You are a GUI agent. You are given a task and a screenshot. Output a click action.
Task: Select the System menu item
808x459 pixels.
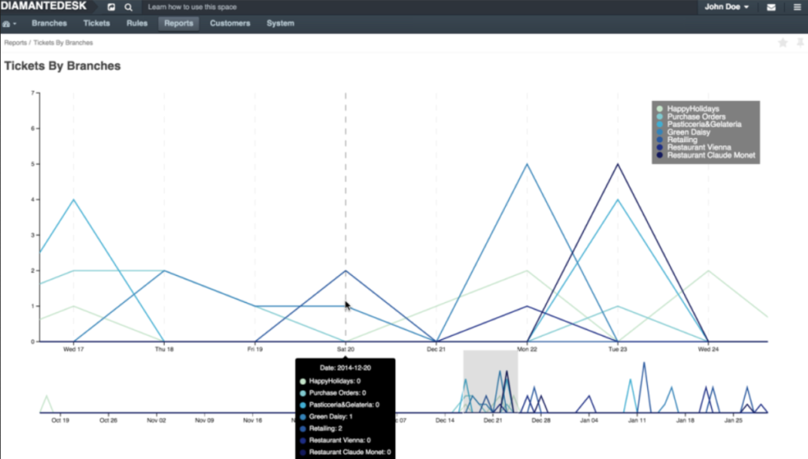280,23
